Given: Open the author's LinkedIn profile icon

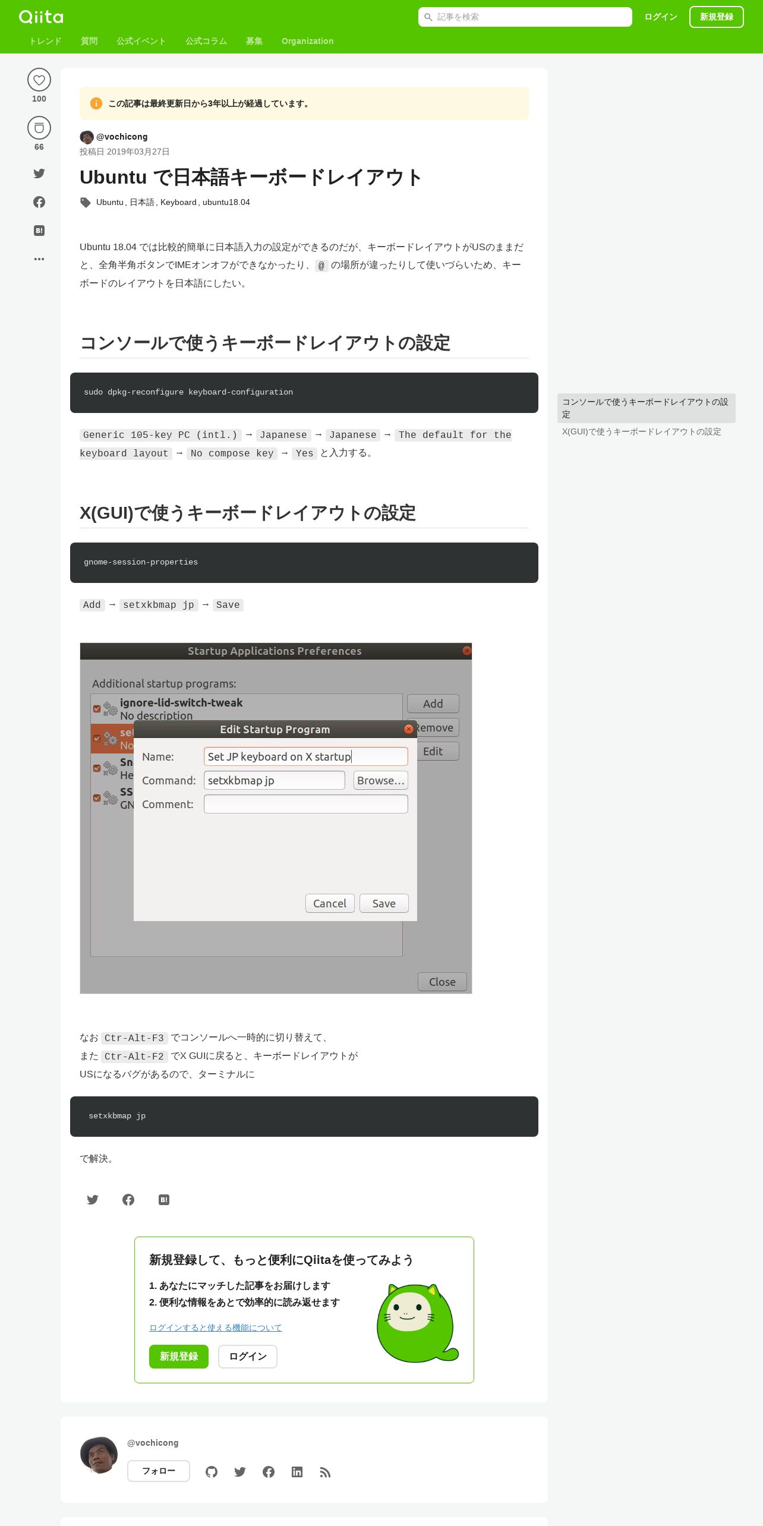Looking at the screenshot, I should point(297,1472).
